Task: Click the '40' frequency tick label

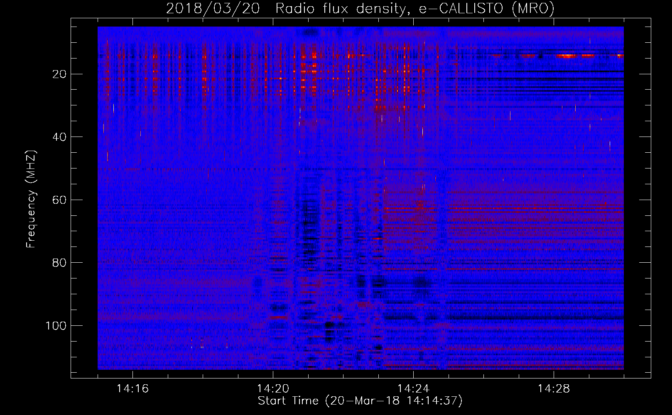Action: coord(59,137)
